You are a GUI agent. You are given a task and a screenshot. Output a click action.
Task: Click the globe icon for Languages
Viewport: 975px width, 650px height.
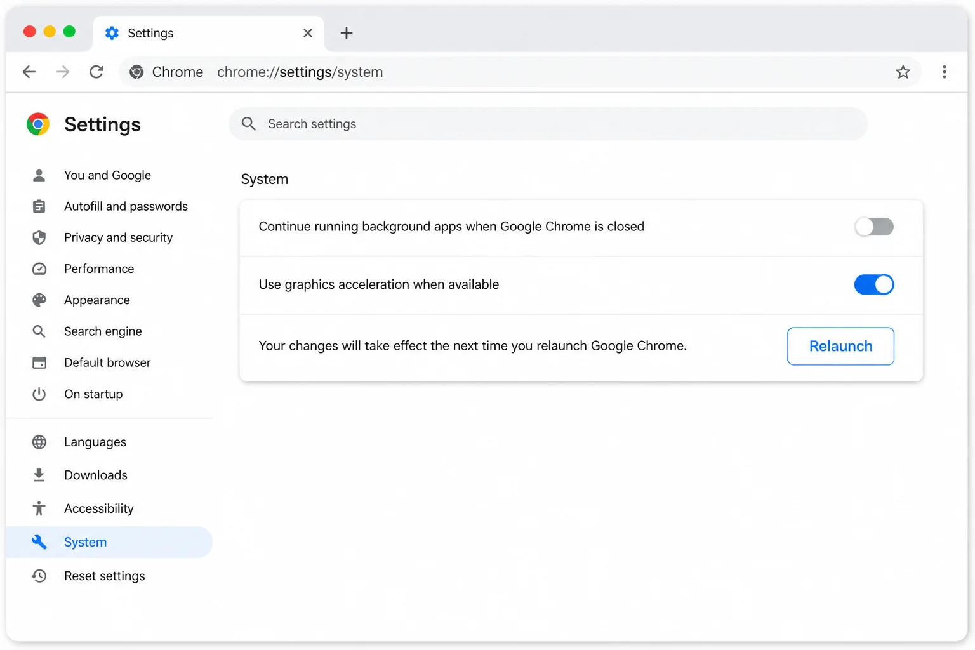[39, 442]
